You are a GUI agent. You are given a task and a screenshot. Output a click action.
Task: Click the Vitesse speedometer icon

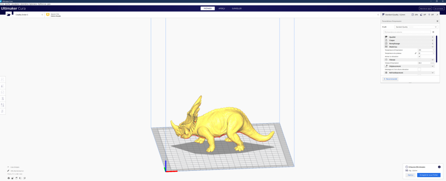[x=386, y=60]
